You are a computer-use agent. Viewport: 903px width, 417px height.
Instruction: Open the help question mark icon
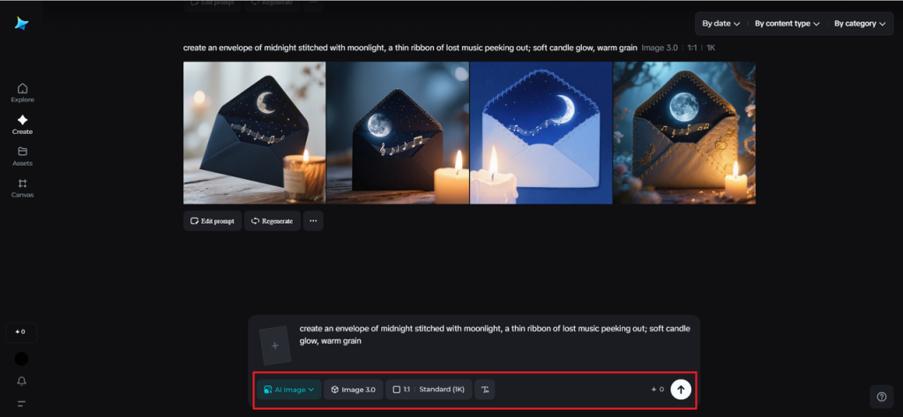point(881,396)
